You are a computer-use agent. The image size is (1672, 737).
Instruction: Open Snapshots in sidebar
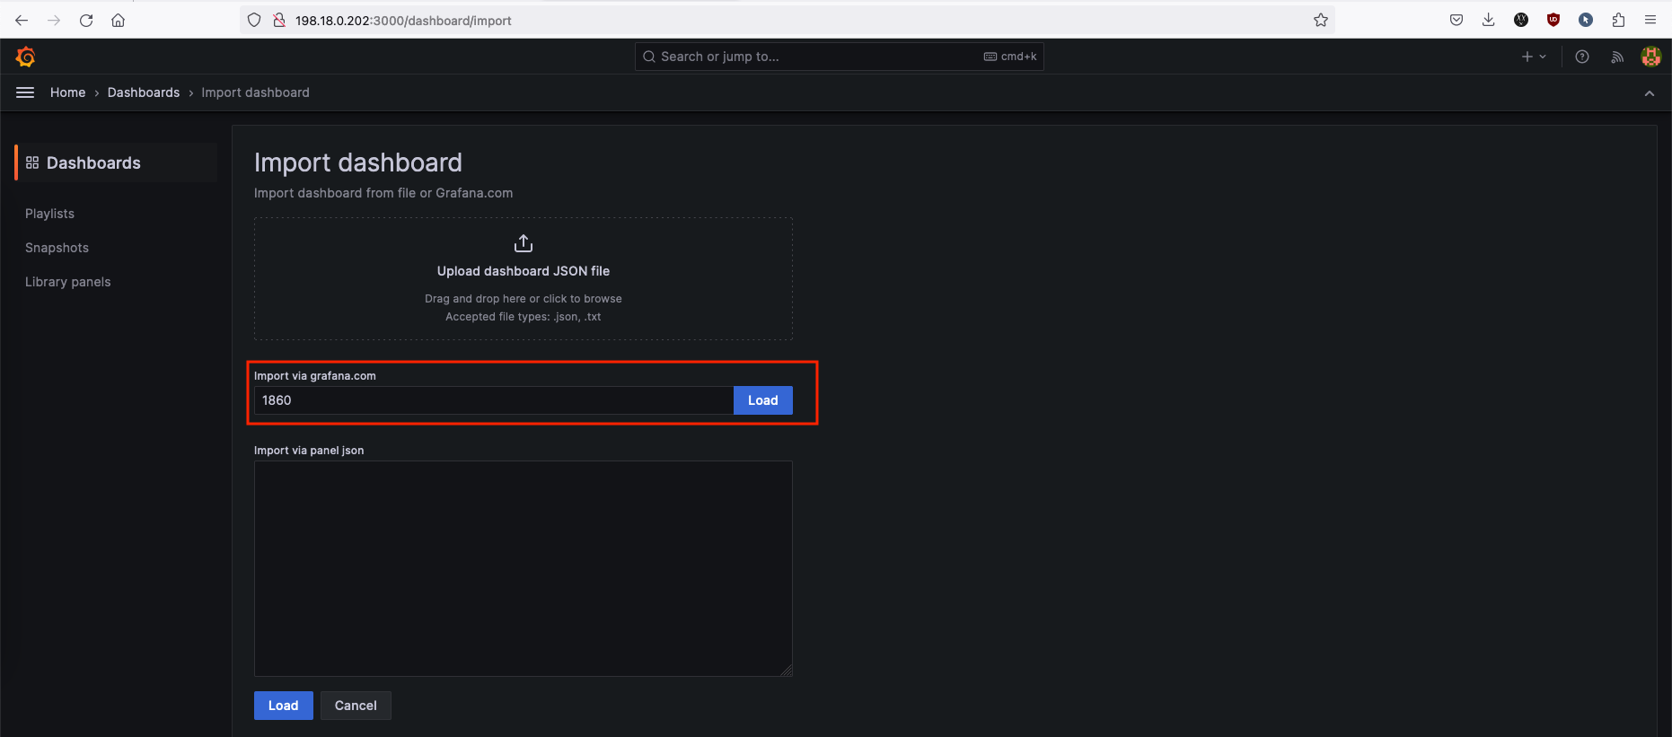57,248
